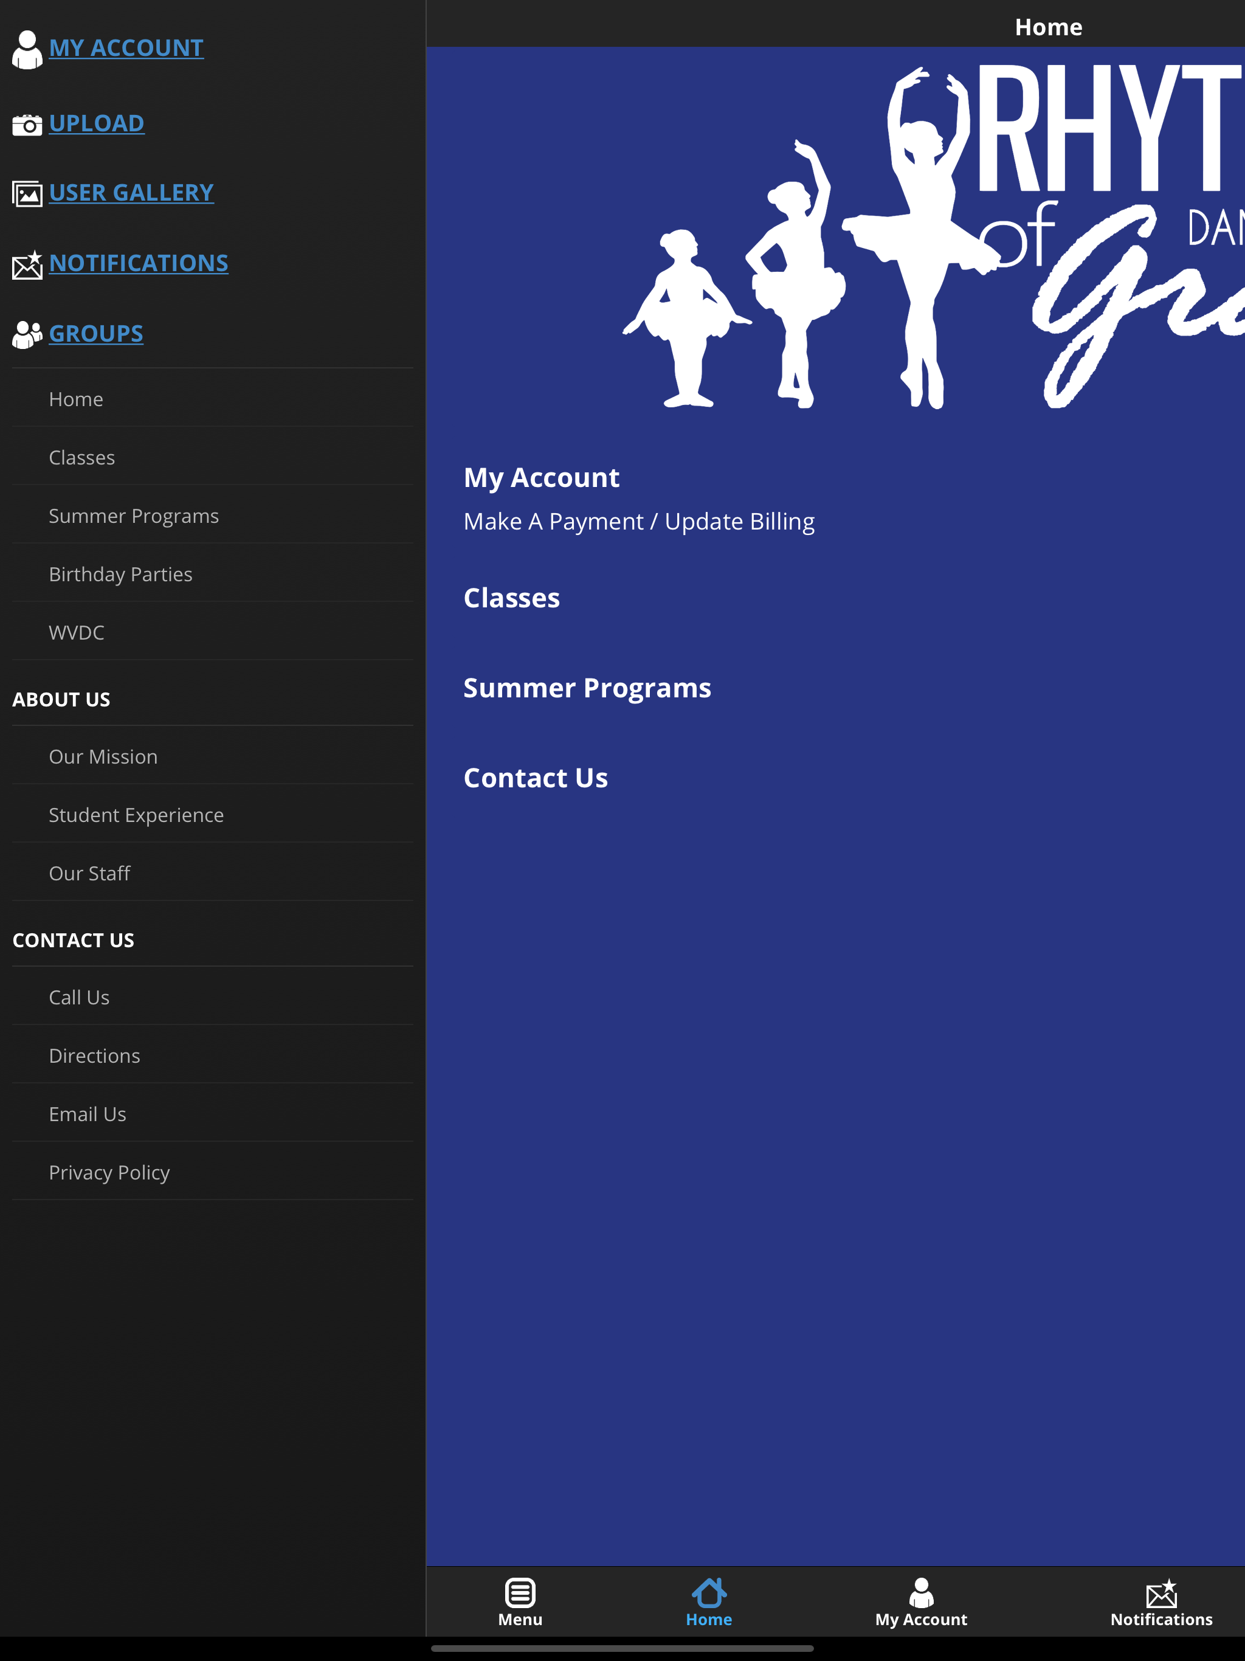Image resolution: width=1245 pixels, height=1661 pixels.
Task: Open My Account heading on home page
Action: [x=542, y=478]
